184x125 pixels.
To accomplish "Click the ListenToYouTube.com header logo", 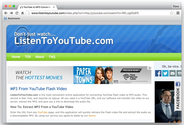I will (x=64, y=41).
